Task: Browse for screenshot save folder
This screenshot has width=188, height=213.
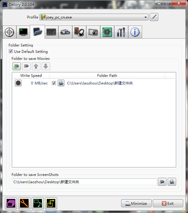Action: (162, 182)
